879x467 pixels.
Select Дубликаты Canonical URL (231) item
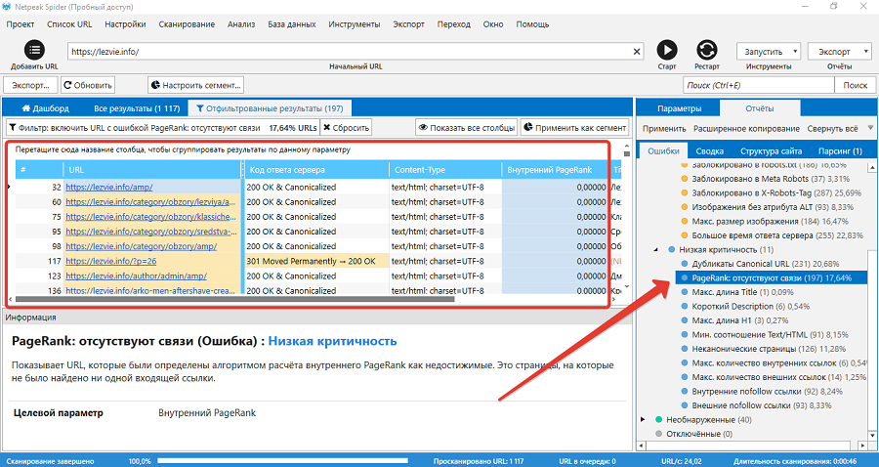click(765, 264)
